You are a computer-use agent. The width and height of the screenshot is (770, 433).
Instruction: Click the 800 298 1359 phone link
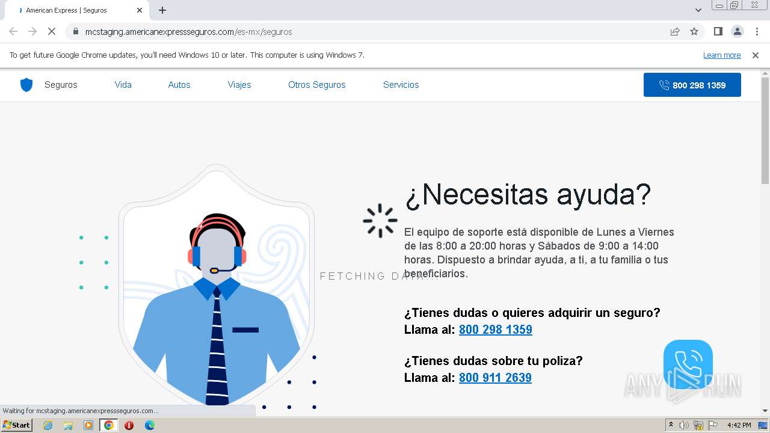pos(496,330)
